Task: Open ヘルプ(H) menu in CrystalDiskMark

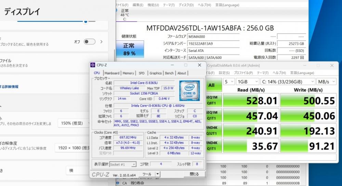Action: click(x=279, y=73)
